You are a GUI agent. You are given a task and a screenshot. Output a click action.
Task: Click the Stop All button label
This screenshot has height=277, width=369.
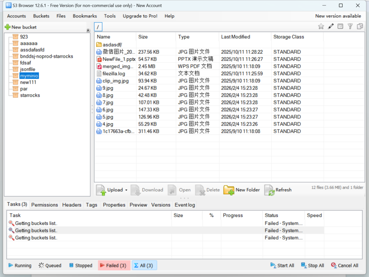click(316, 265)
